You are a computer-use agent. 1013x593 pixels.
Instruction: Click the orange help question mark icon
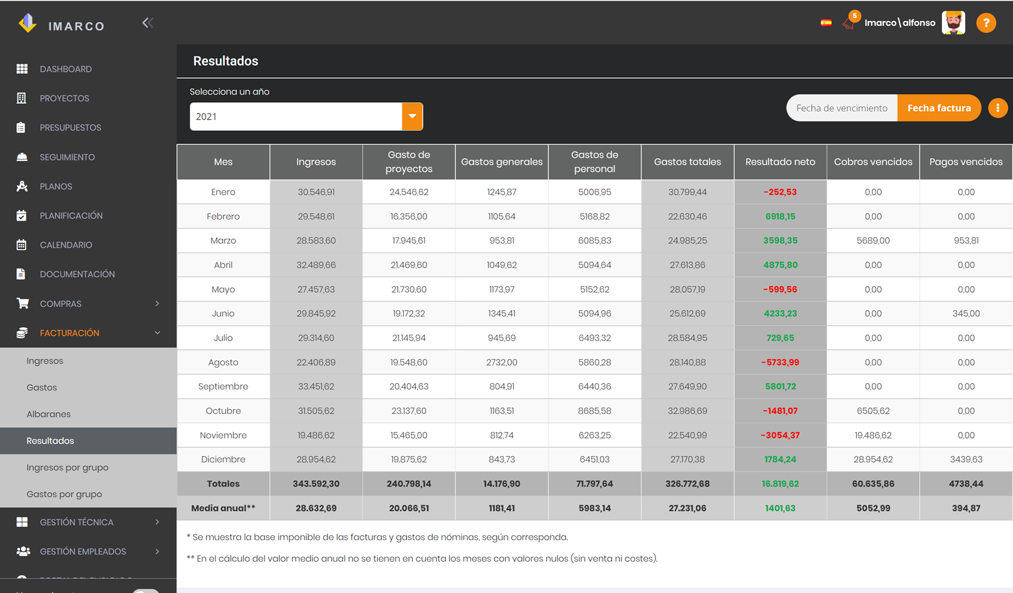click(986, 23)
